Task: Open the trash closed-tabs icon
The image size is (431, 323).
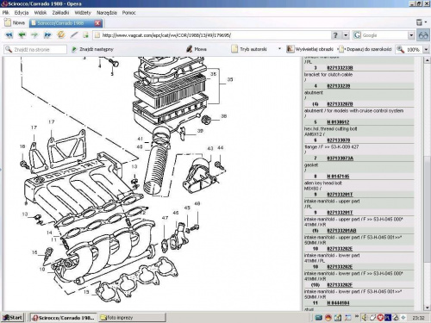Action: (x=420, y=22)
